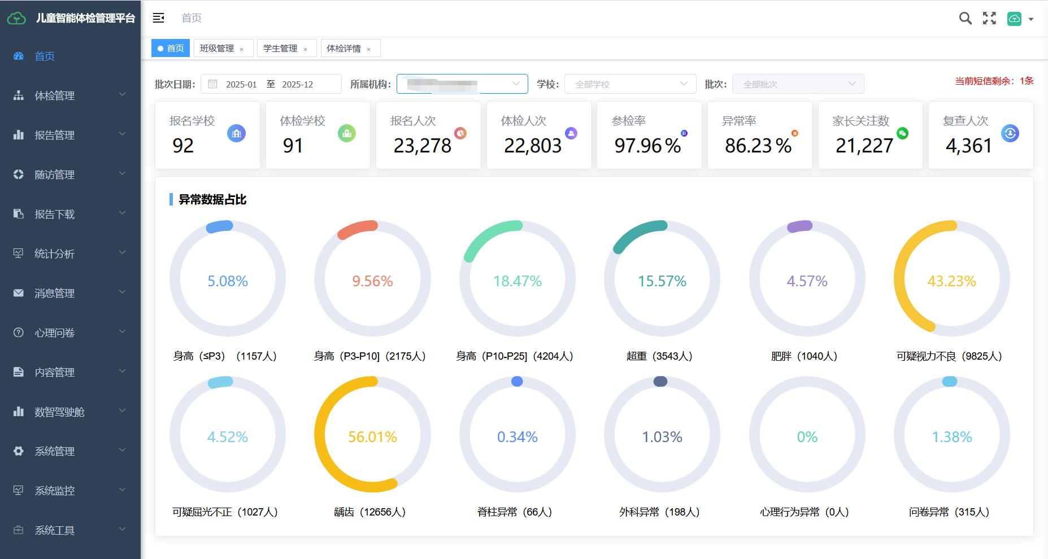The width and height of the screenshot is (1048, 559).
Task: Toggle fullscreen mode icon
Action: point(989,18)
